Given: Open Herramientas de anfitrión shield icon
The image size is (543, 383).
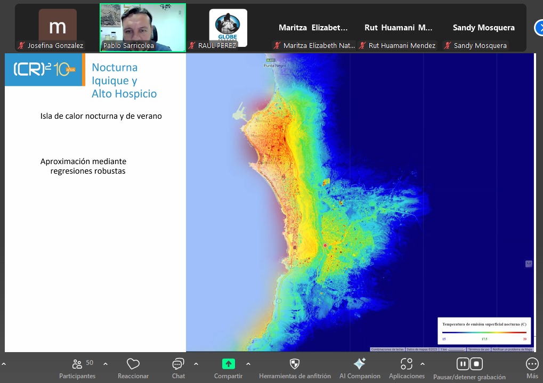Looking at the screenshot, I should click(295, 364).
